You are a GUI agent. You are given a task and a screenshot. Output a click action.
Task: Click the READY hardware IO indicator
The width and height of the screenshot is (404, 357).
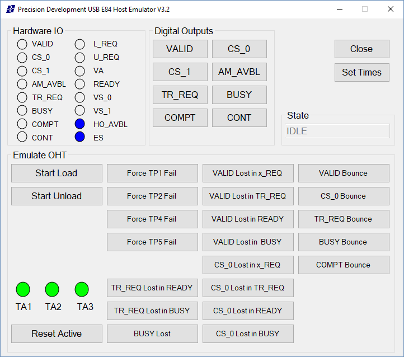point(80,84)
